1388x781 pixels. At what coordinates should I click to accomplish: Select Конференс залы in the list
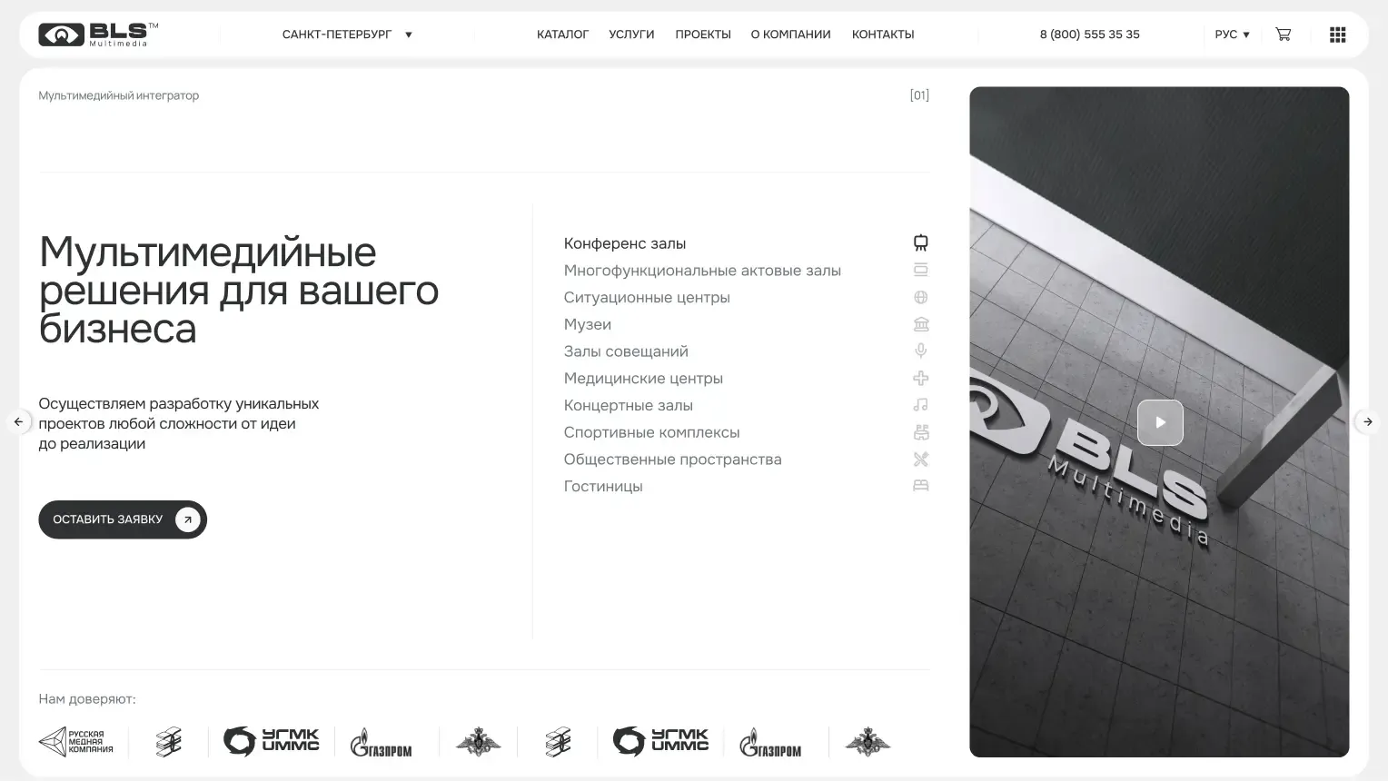pyautogui.click(x=625, y=243)
